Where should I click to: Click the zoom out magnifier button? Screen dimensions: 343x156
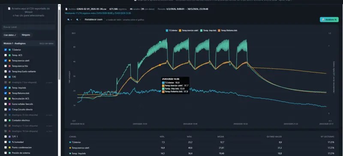78,20
